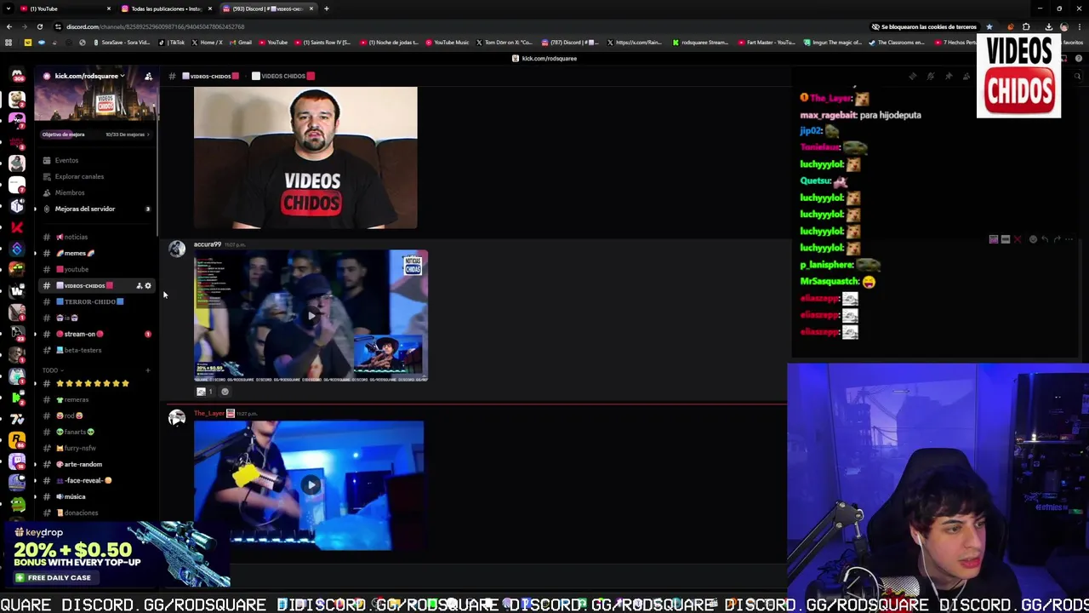Open the browser extensions puzzle icon

click(x=1026, y=26)
